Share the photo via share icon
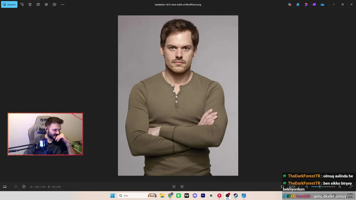 (x=46, y=4)
